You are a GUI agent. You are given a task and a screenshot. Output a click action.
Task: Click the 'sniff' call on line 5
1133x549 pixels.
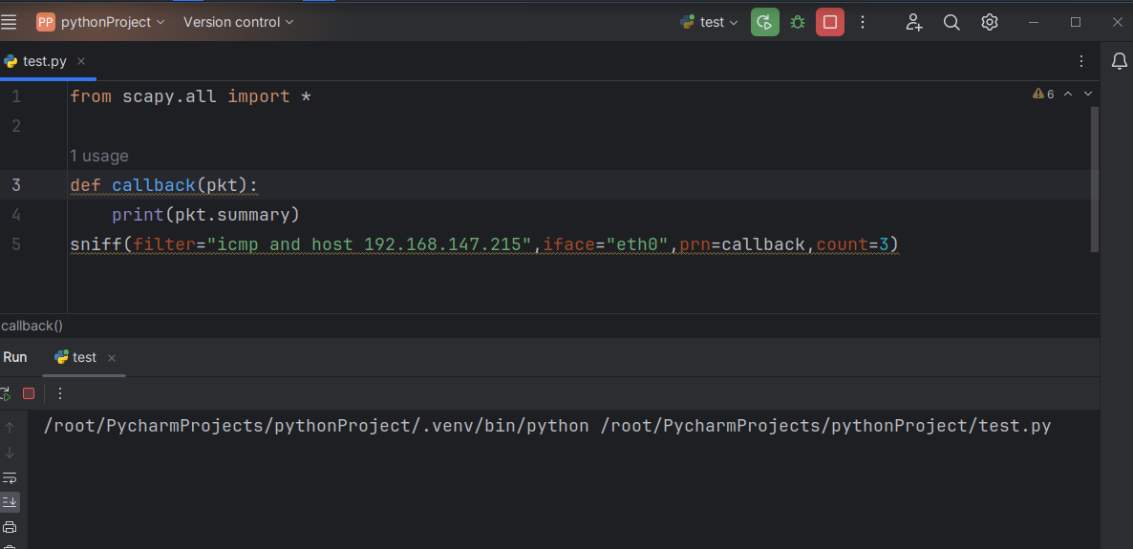click(x=96, y=244)
